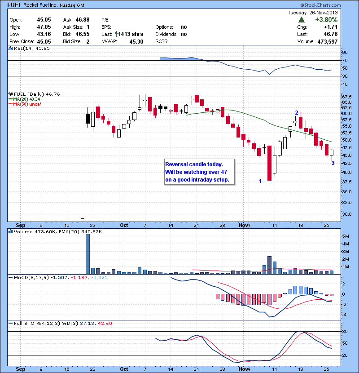Image resolution: width=359 pixels, height=373 pixels.
Task: Click the Volume value 473,597
Action: 328,41
